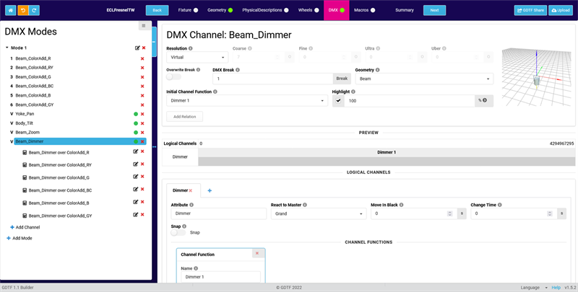Open the Geometry dropdown set to Beam
Viewport: 578px width, 292px height.
point(423,79)
